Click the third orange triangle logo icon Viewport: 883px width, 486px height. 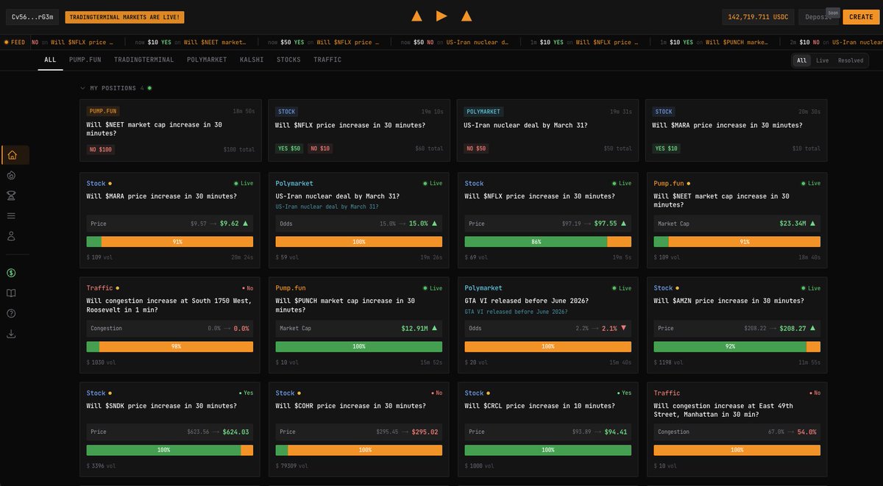tap(467, 16)
